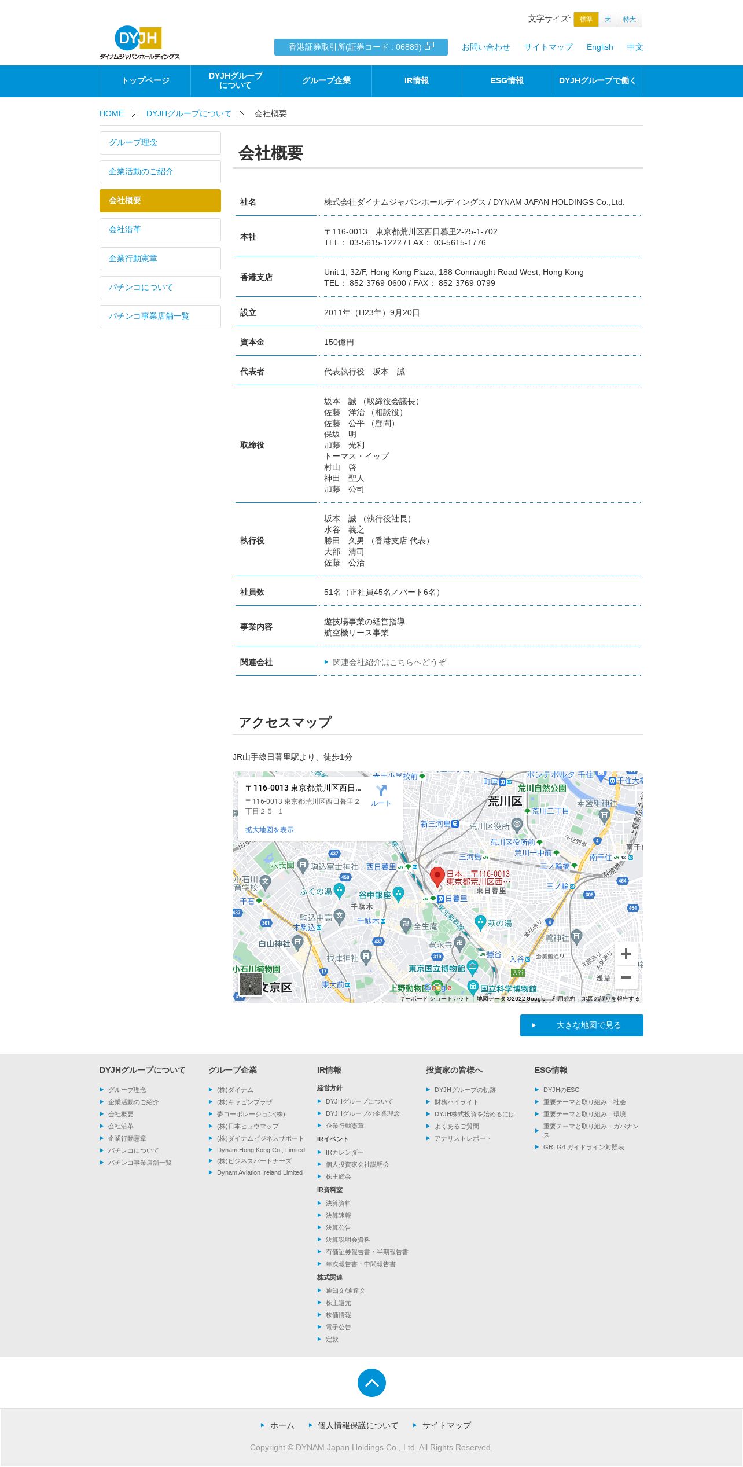Select the 特大 font size
The height and width of the screenshot is (1467, 743).
[630, 19]
